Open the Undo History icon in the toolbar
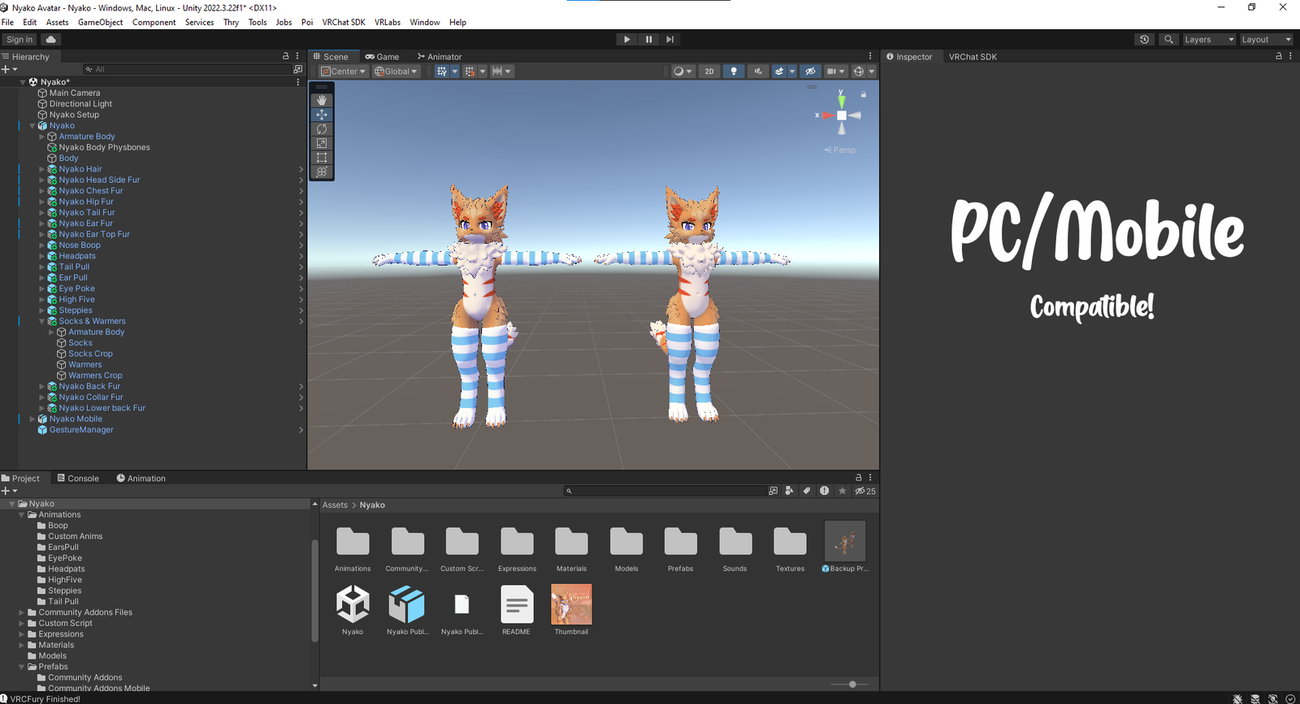 (1144, 39)
